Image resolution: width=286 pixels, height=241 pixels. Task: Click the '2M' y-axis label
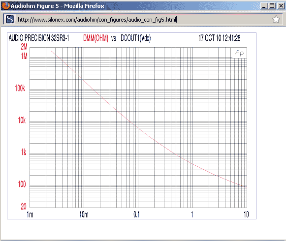click(x=24, y=47)
